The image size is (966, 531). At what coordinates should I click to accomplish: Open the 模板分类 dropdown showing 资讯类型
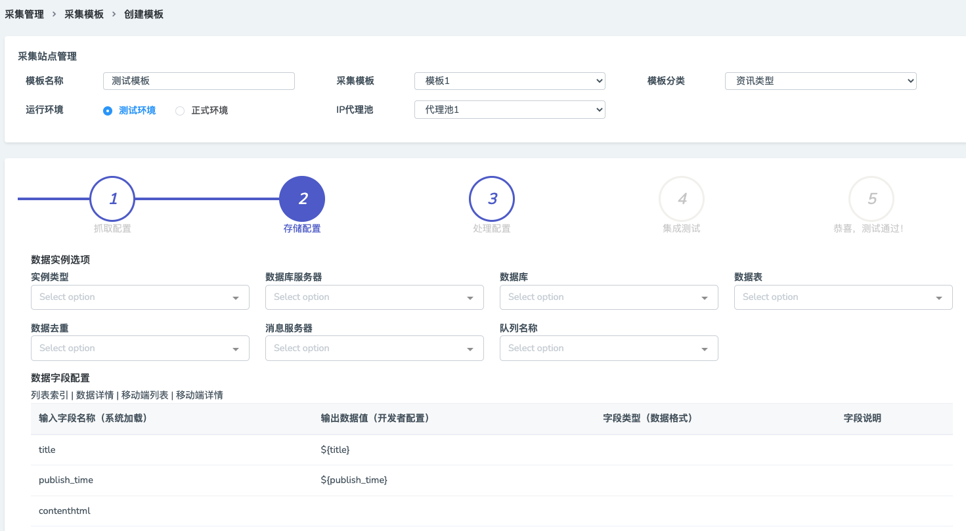(820, 81)
